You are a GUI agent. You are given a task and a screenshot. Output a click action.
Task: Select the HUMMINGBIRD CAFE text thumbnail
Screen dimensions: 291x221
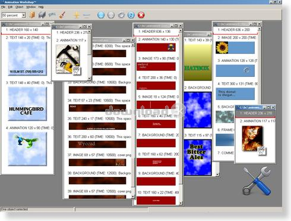click(27, 104)
